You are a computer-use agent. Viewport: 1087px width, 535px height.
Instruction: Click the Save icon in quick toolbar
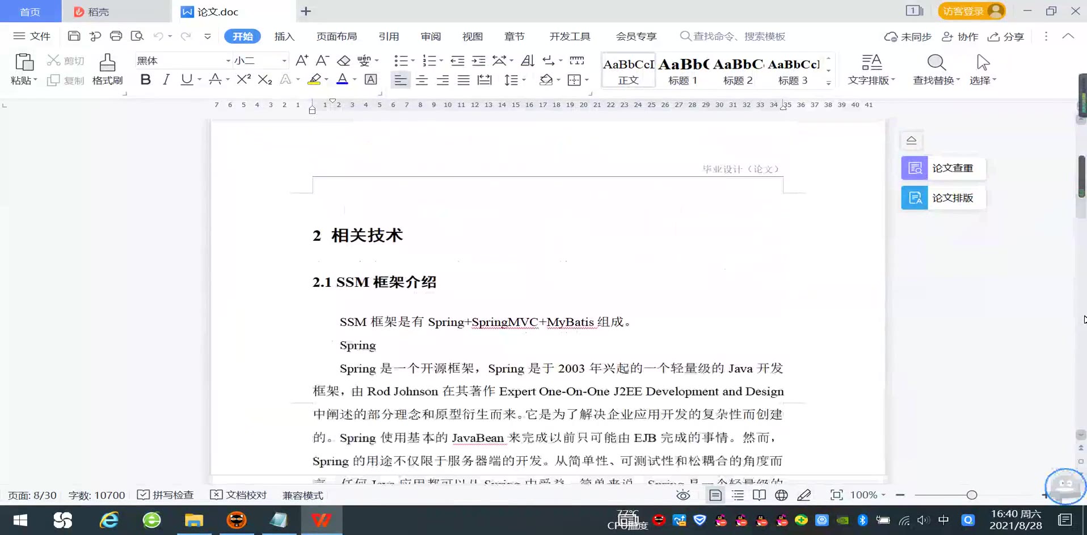pyautogui.click(x=74, y=36)
